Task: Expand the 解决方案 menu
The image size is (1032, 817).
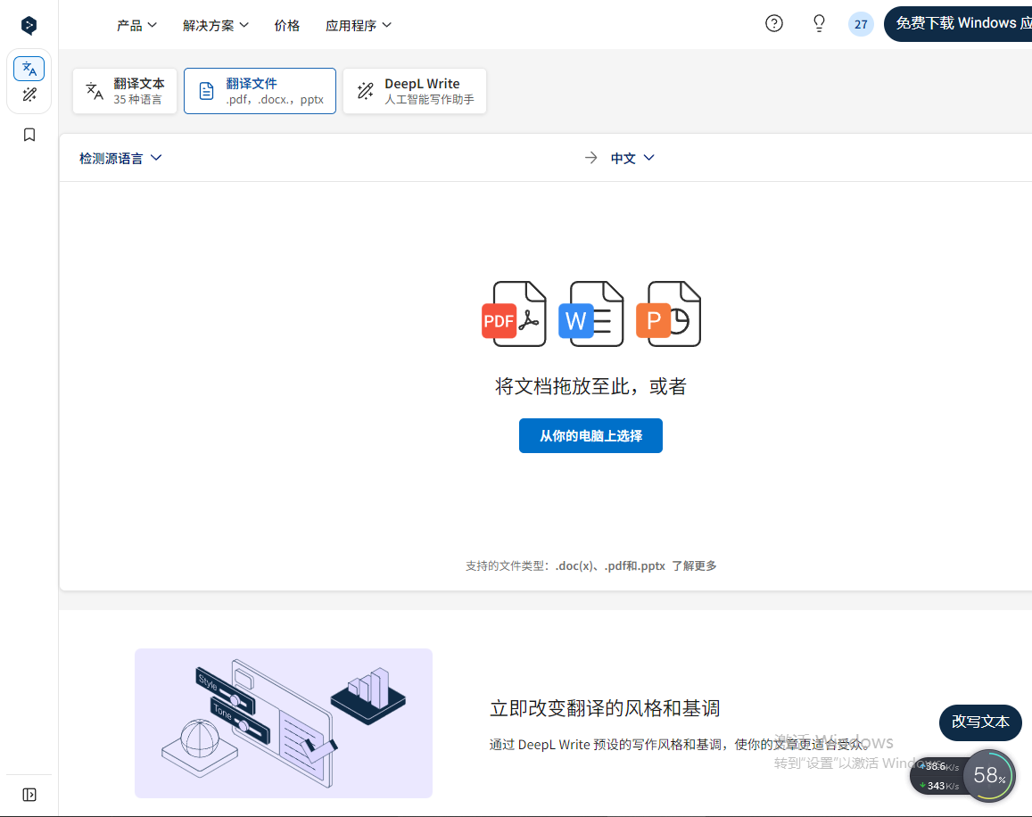Action: 215,25
